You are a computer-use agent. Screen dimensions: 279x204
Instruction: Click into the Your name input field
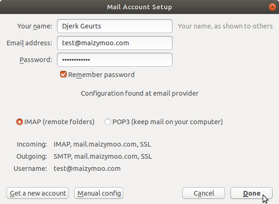point(115,26)
